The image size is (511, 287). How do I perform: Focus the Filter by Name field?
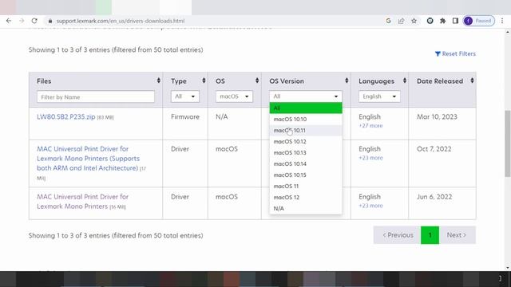tap(96, 97)
